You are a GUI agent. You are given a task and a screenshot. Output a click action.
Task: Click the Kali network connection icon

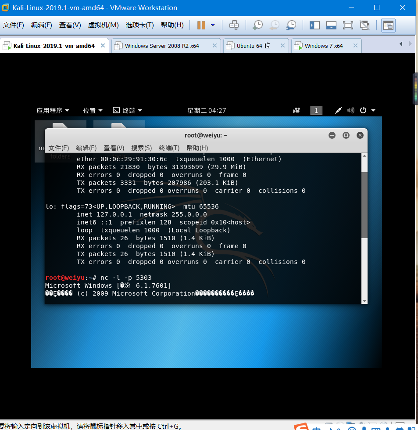[339, 111]
